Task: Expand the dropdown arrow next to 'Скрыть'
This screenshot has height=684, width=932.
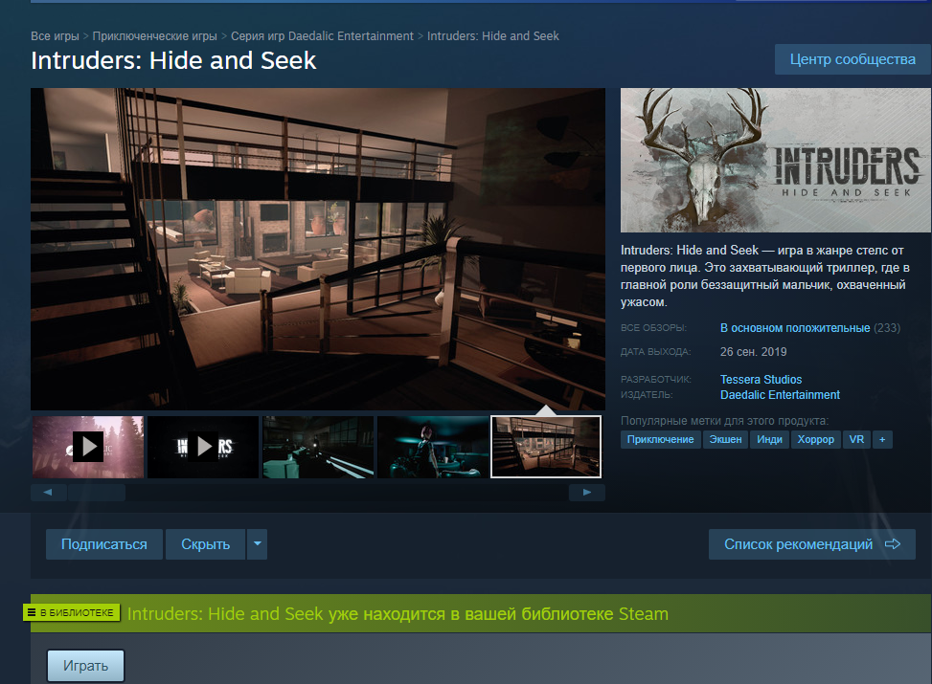Action: tap(258, 544)
